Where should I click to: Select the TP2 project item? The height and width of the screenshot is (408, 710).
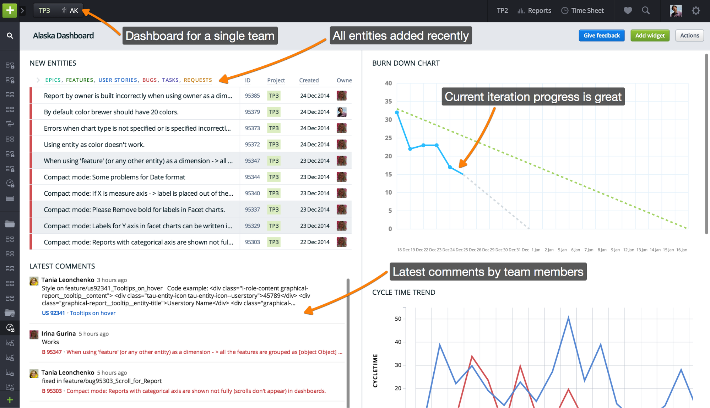[502, 11]
